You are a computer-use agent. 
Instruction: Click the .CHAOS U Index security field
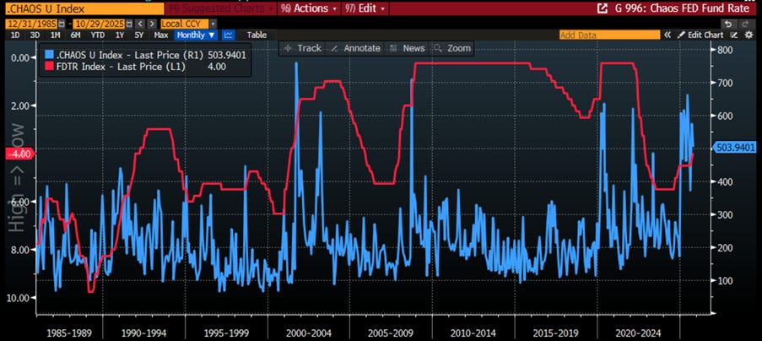click(84, 8)
